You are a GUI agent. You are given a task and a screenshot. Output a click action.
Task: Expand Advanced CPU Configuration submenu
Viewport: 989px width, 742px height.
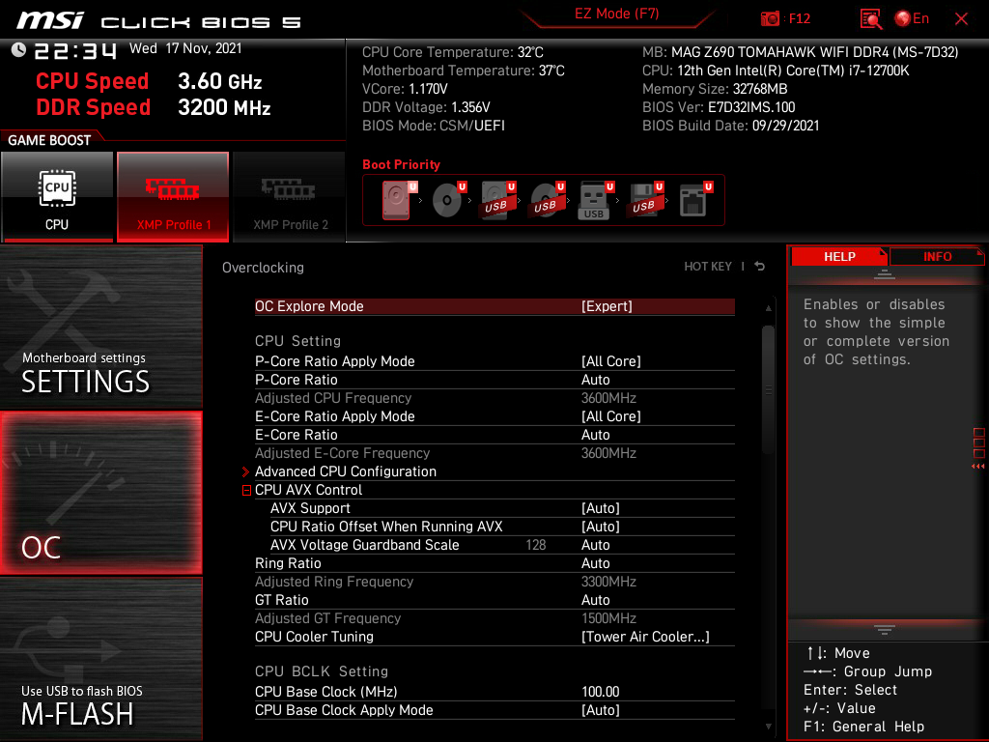[345, 471]
